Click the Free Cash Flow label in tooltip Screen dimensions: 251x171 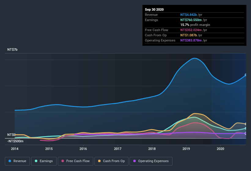click(157, 30)
